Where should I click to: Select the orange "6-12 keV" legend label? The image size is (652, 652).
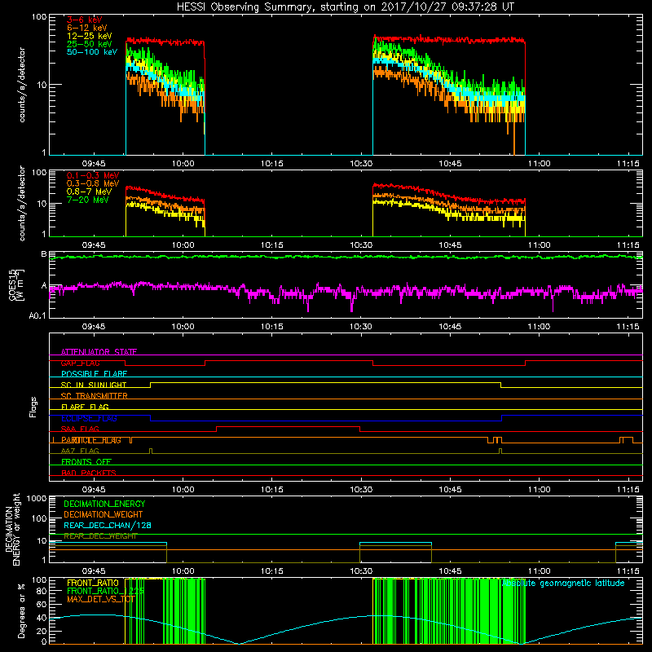tap(87, 28)
